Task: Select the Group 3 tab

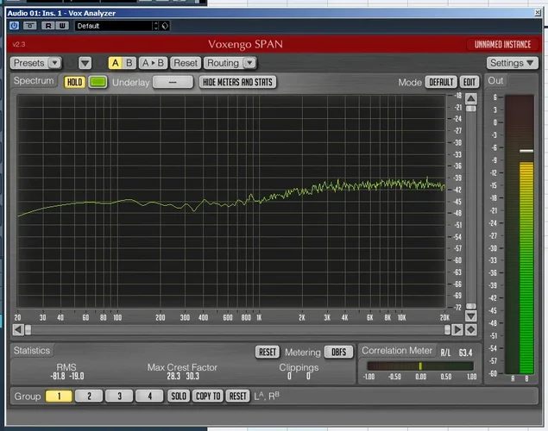Action: click(x=119, y=396)
